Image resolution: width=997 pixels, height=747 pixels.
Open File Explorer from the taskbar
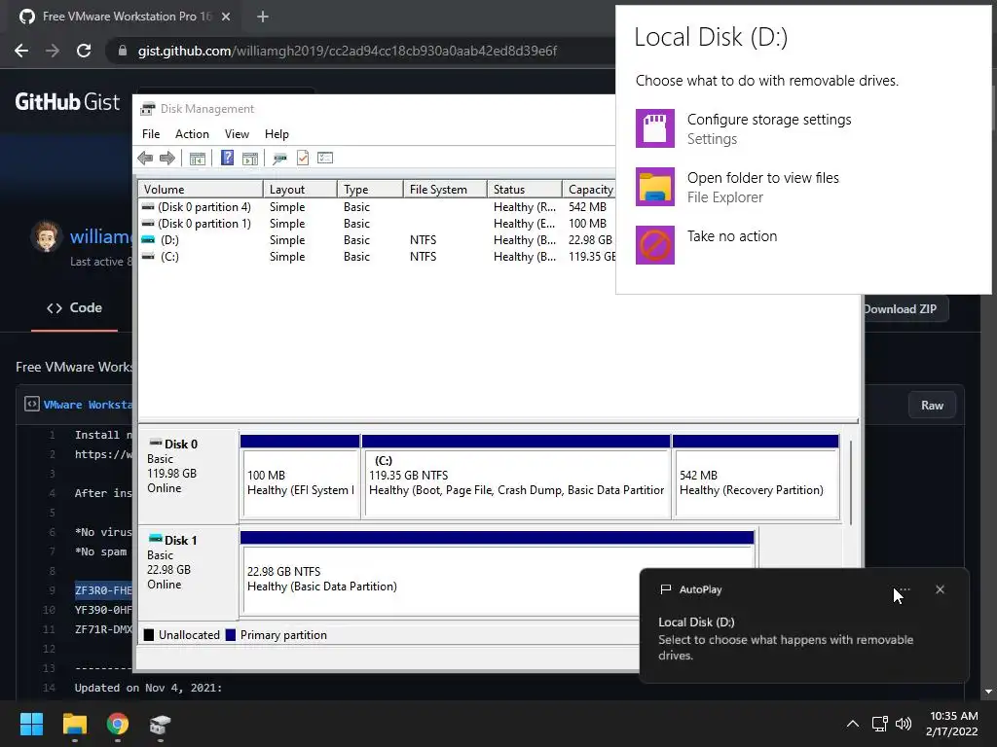click(x=74, y=724)
